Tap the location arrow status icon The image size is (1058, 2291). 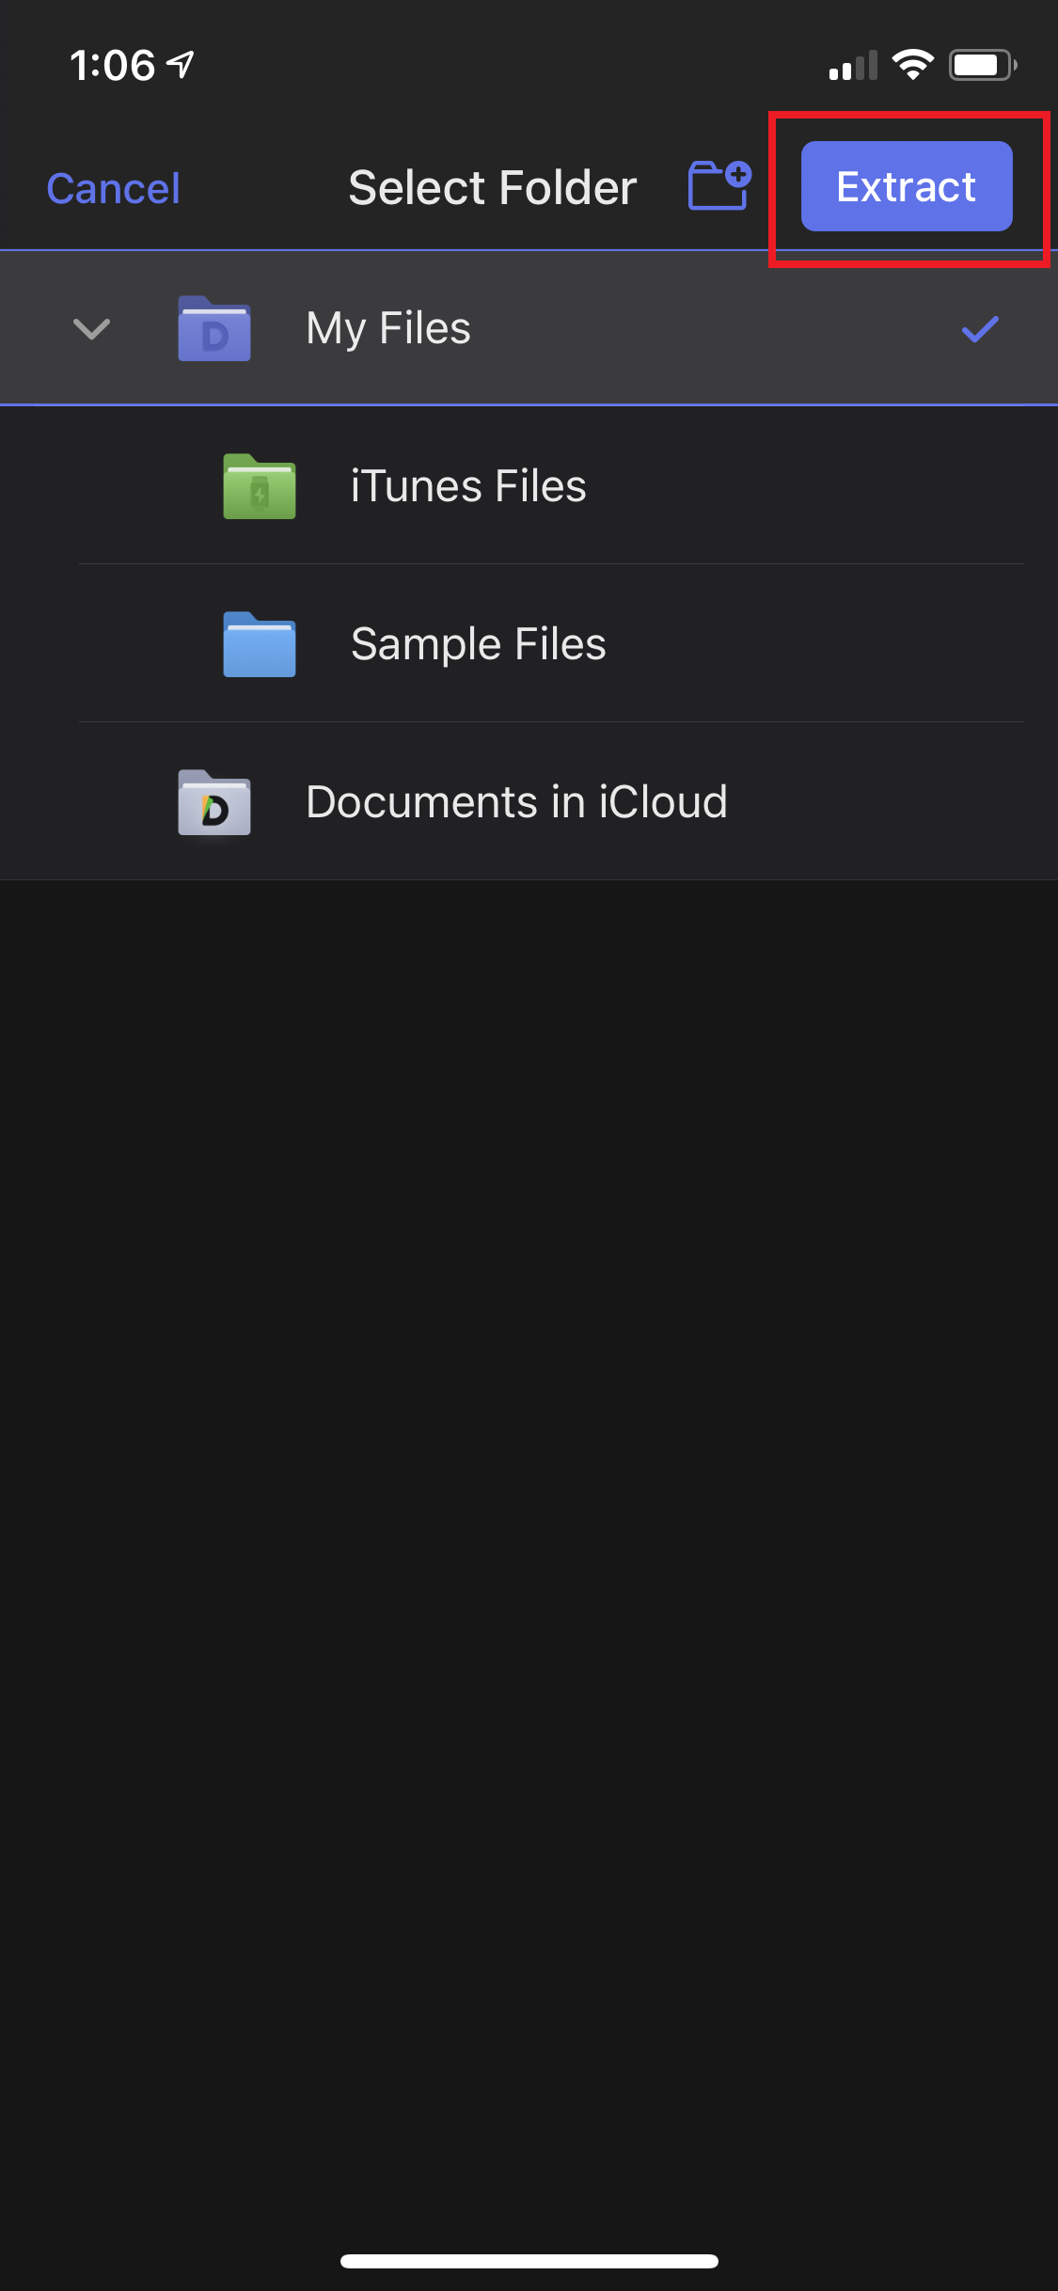tap(181, 65)
